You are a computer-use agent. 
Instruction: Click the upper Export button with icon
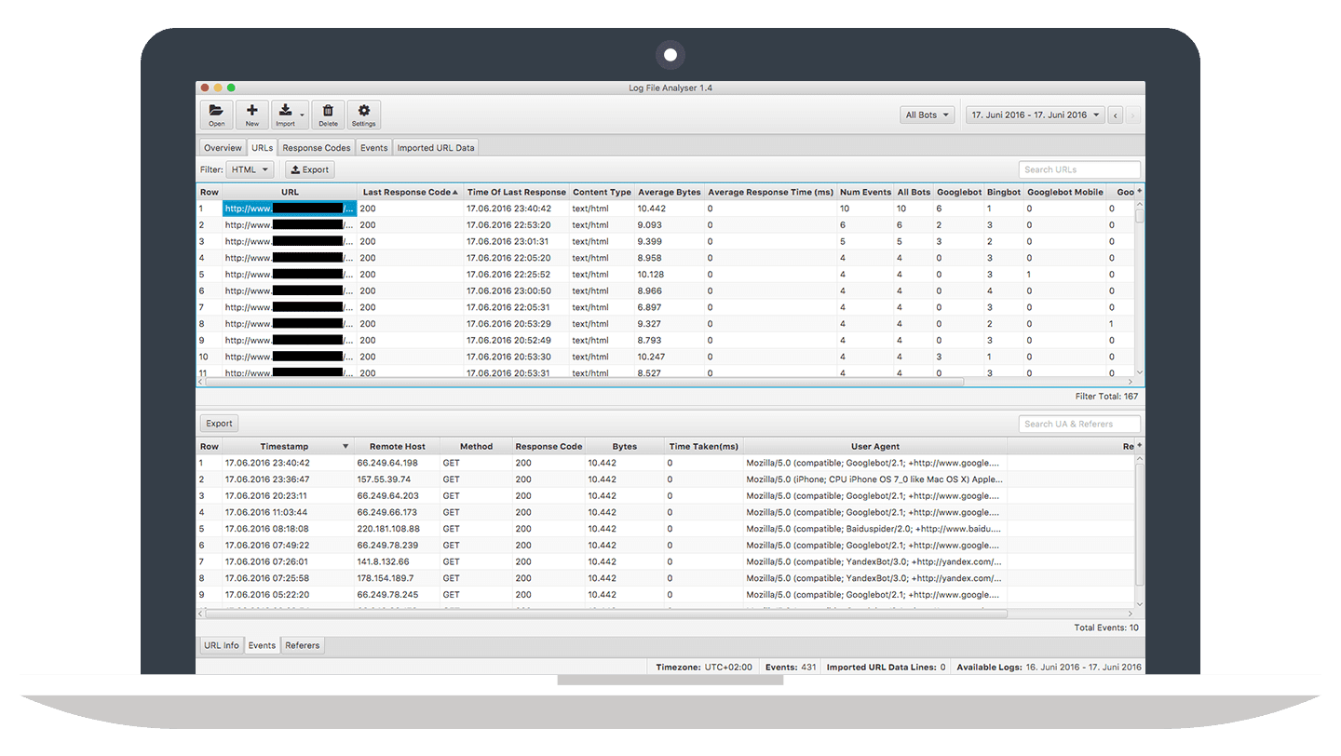coord(309,169)
